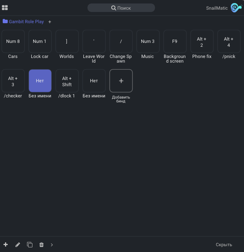Select the Num 3 Music bind

(x=148, y=41)
